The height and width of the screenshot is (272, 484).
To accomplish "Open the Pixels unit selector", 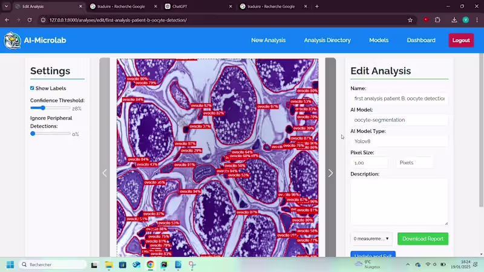I will click(x=414, y=163).
